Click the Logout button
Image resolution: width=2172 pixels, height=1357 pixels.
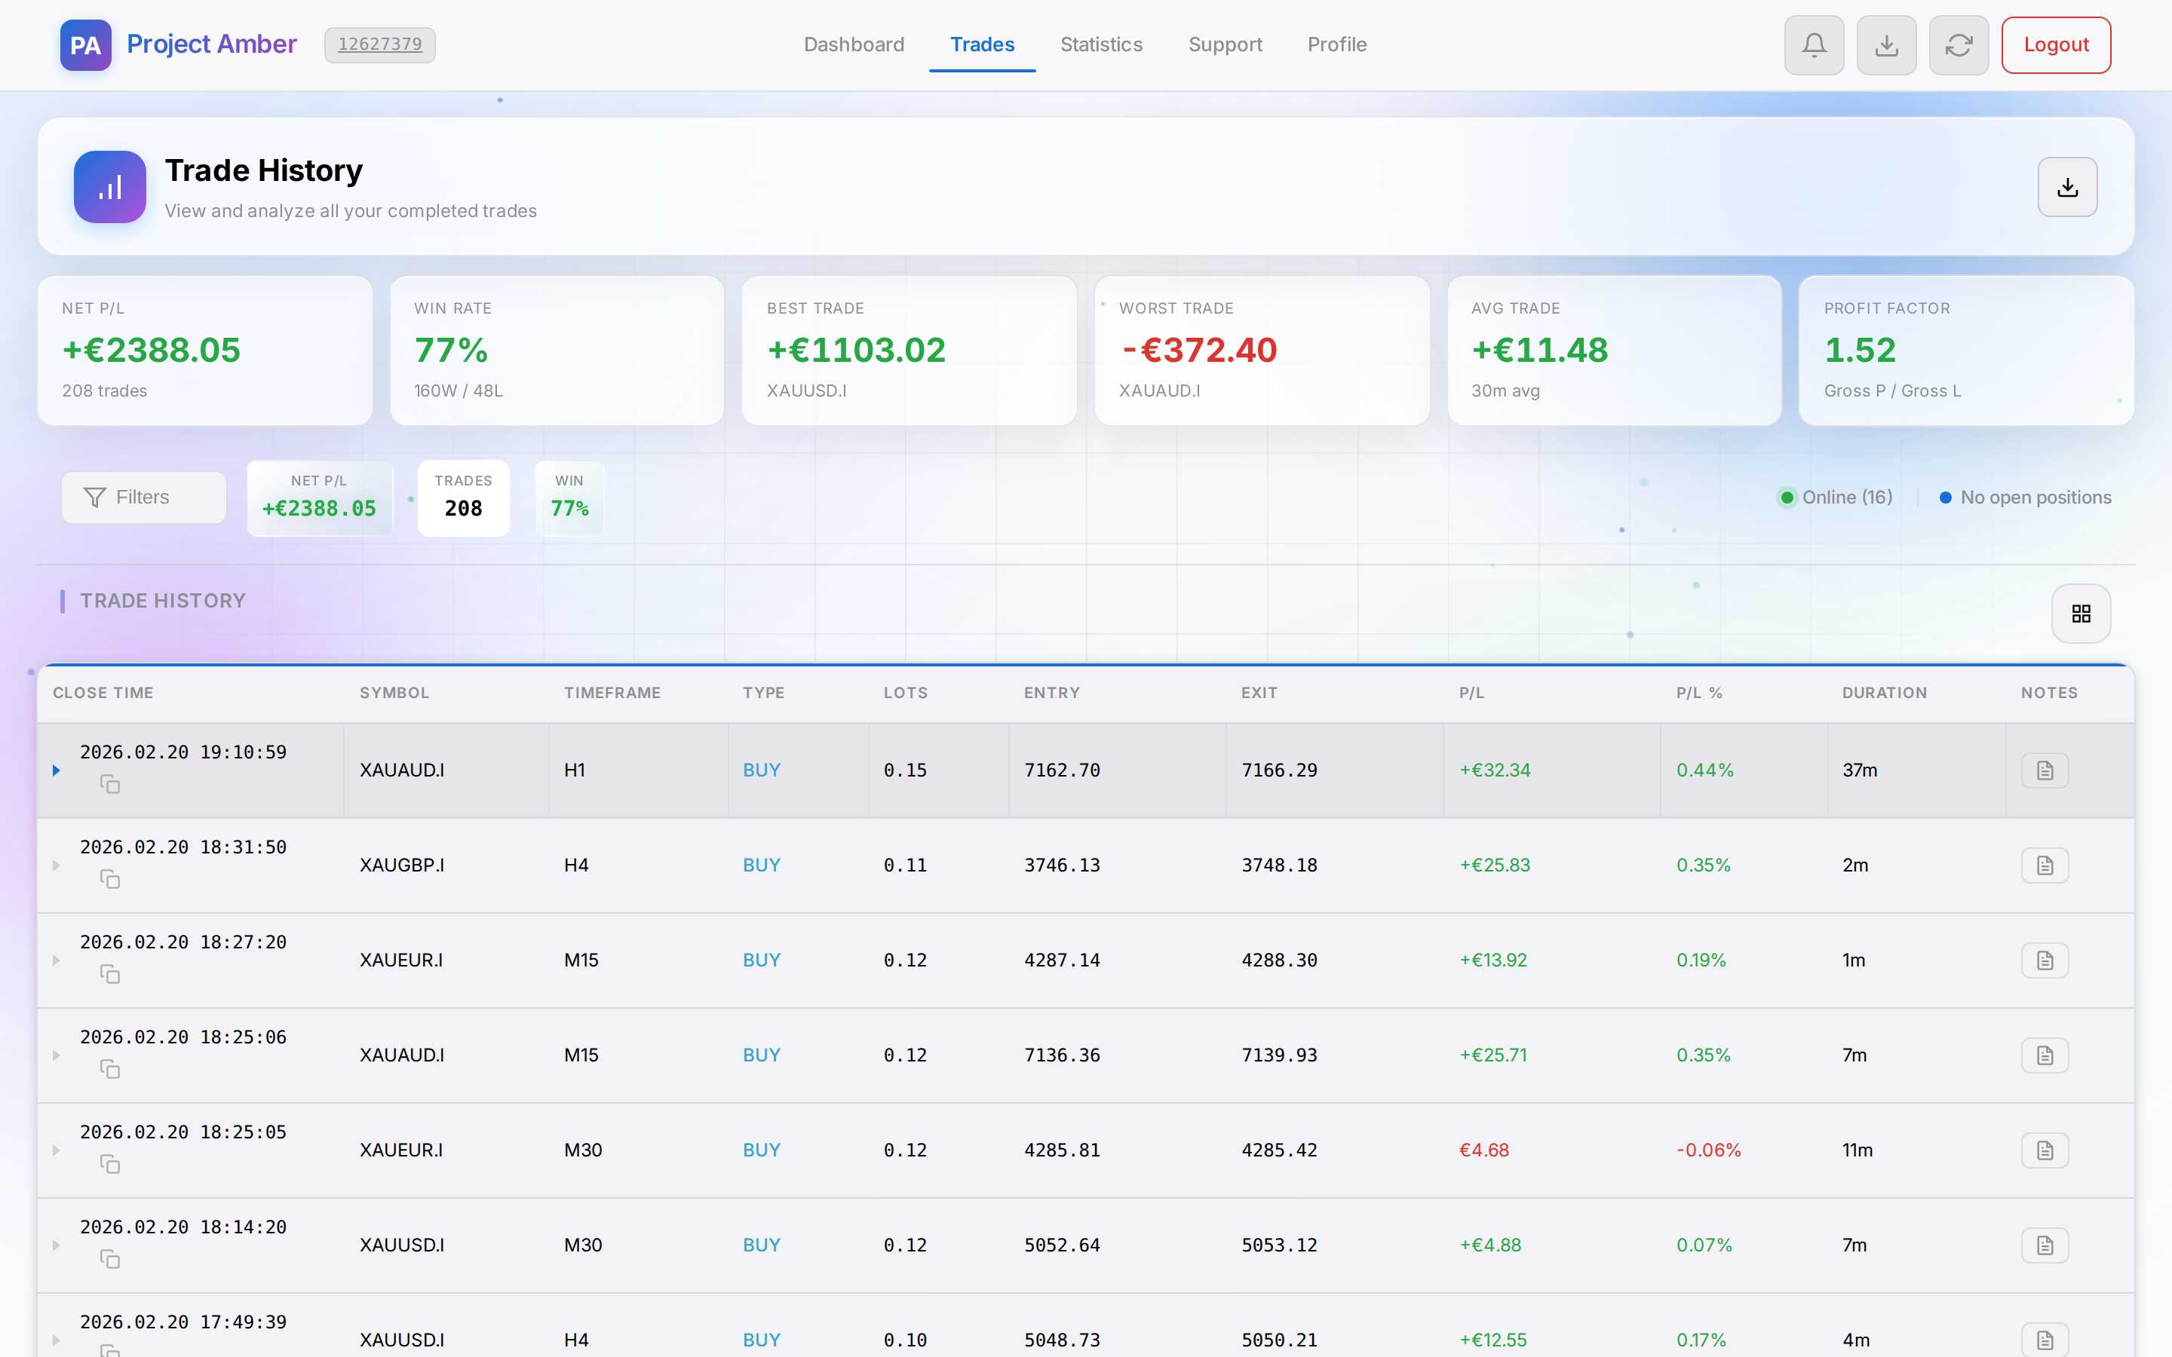click(x=2055, y=45)
